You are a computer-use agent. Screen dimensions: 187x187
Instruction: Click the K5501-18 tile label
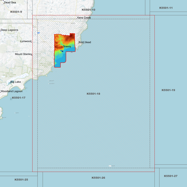tap(93, 94)
